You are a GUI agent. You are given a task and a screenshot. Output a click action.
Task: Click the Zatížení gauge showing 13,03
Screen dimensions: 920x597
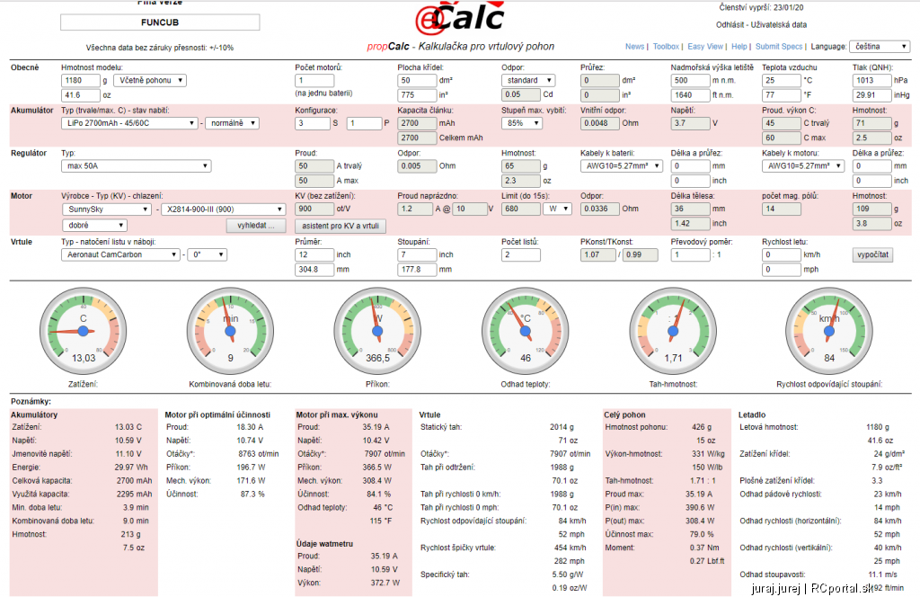click(84, 331)
